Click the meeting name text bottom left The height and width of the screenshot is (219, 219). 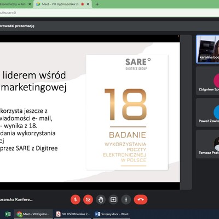16,199
